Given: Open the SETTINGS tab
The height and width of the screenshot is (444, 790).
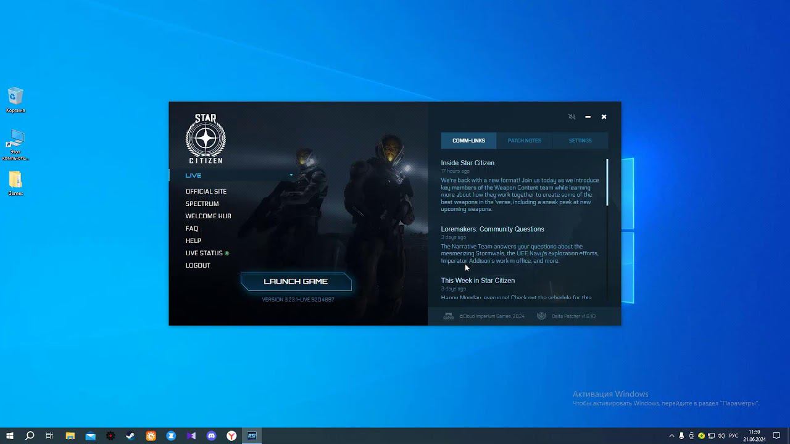Looking at the screenshot, I should (580, 141).
